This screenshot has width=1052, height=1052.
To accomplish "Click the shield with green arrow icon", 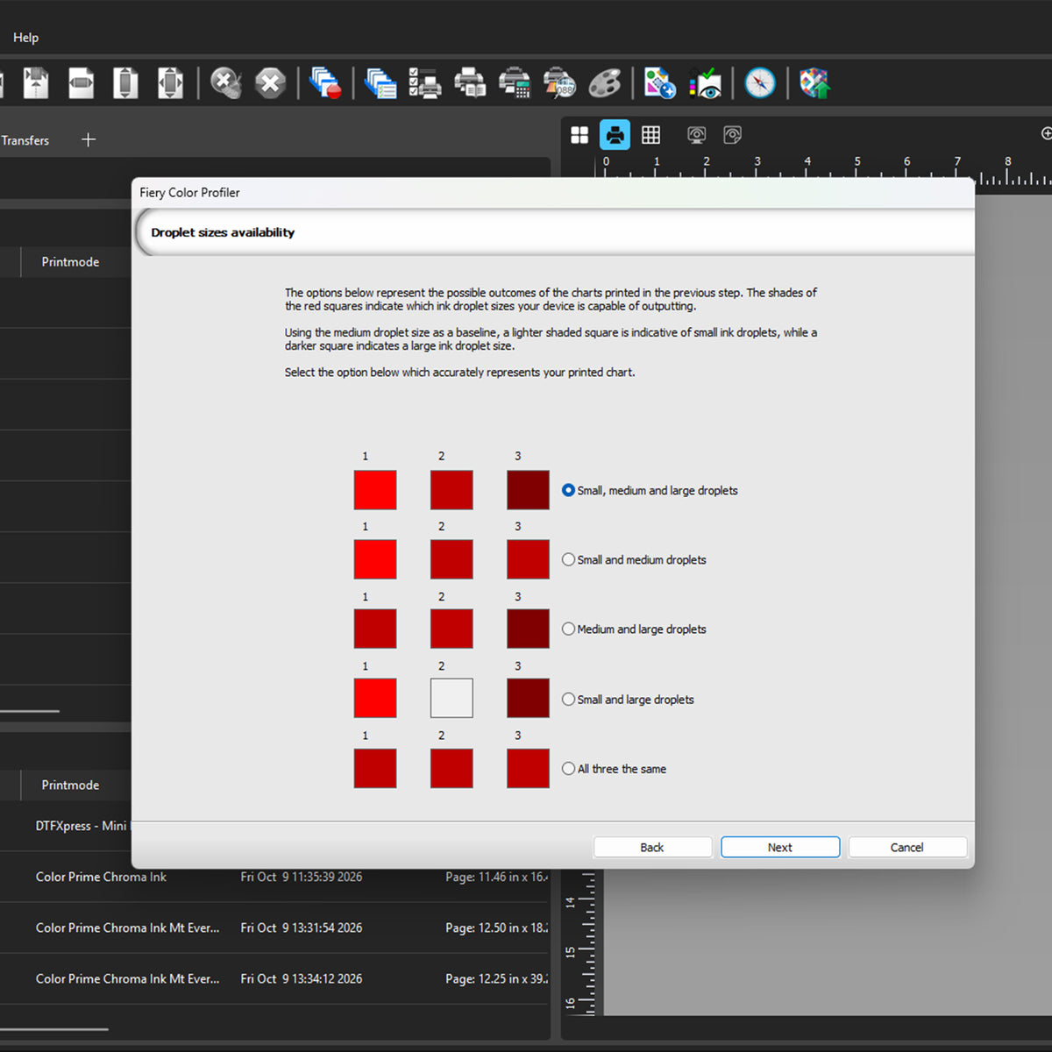I will point(814,83).
